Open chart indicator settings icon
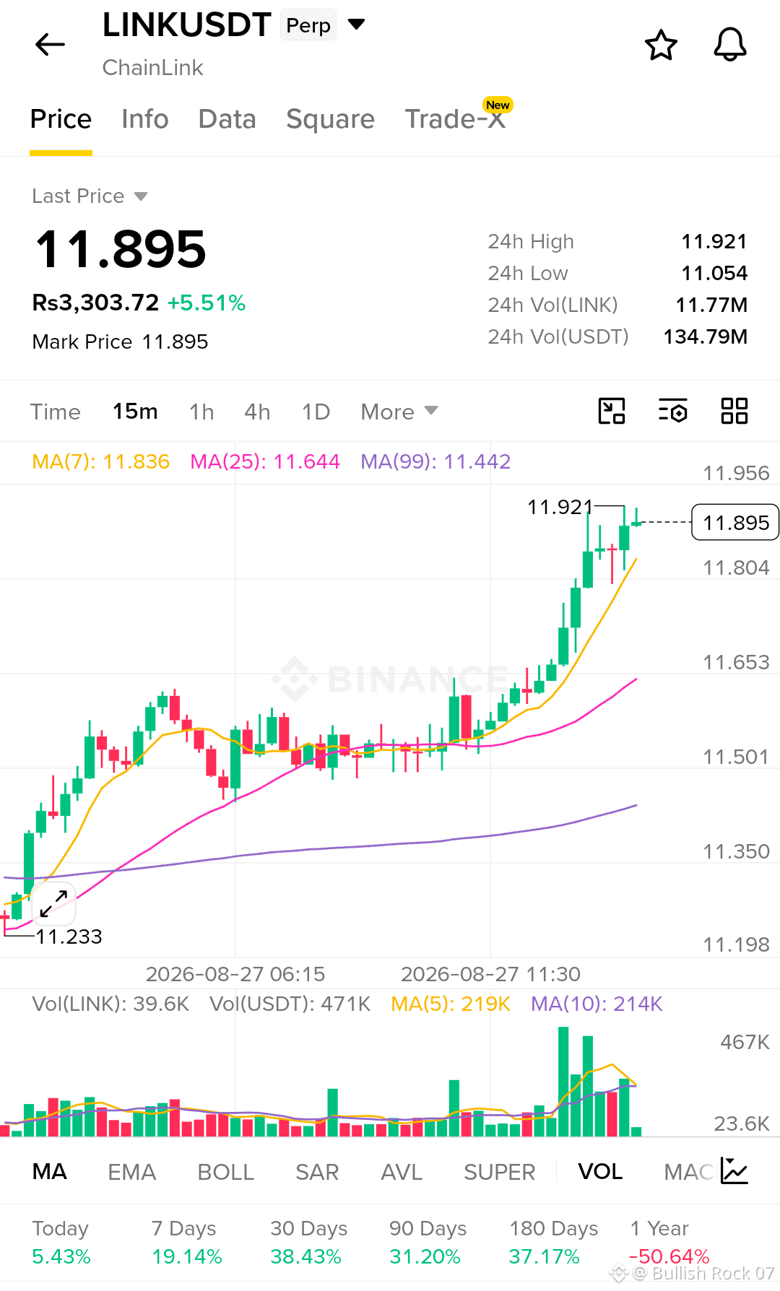The width and height of the screenshot is (780, 1291). point(673,412)
